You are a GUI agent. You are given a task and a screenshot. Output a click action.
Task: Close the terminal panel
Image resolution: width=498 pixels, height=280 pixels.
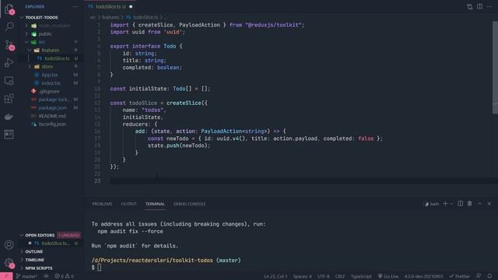point(489,204)
